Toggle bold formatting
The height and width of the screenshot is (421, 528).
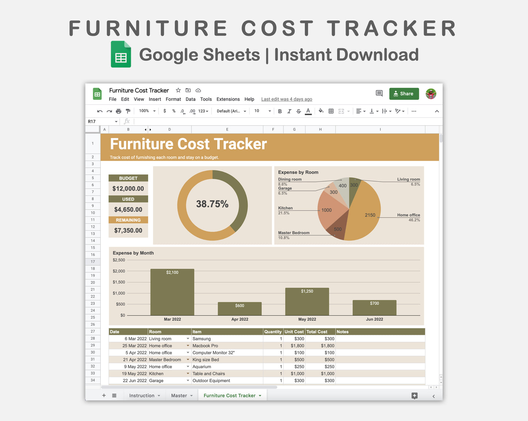tap(280, 111)
